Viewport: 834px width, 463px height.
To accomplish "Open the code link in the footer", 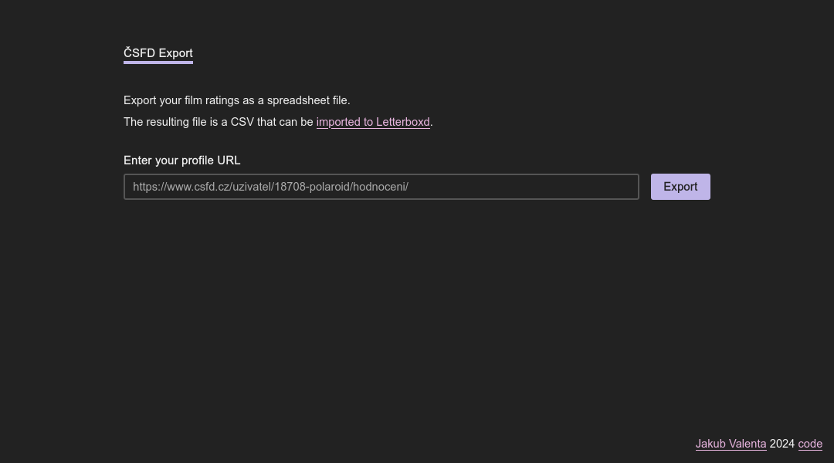I will (x=810, y=444).
